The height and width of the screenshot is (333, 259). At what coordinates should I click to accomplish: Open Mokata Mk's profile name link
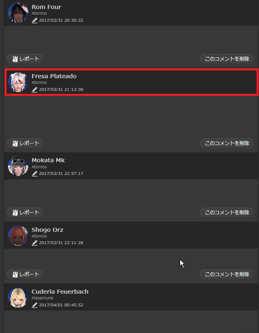(x=48, y=160)
